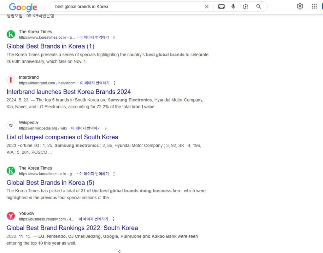
Task: Click Korea Times favicon for Brands (1) result
Action: point(11,34)
